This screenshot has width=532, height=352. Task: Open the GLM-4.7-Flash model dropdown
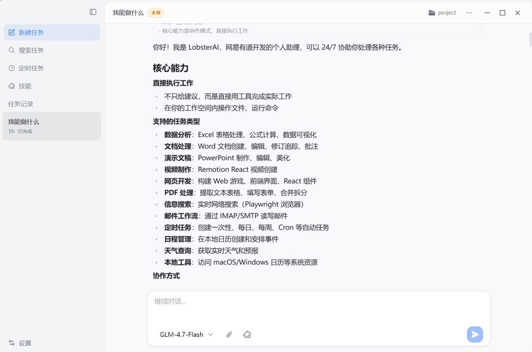pos(186,334)
